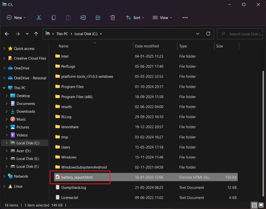Image resolution: width=266 pixels, height=209 pixels.
Task: Open the Sort dropdown
Action: pyautogui.click(x=135, y=18)
